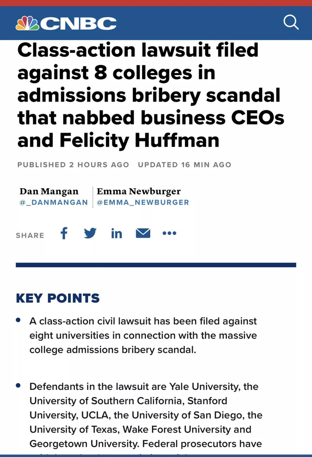Image resolution: width=312 pixels, height=457 pixels.
Task: Open Emma Newburger's author page
Action: coord(139,191)
